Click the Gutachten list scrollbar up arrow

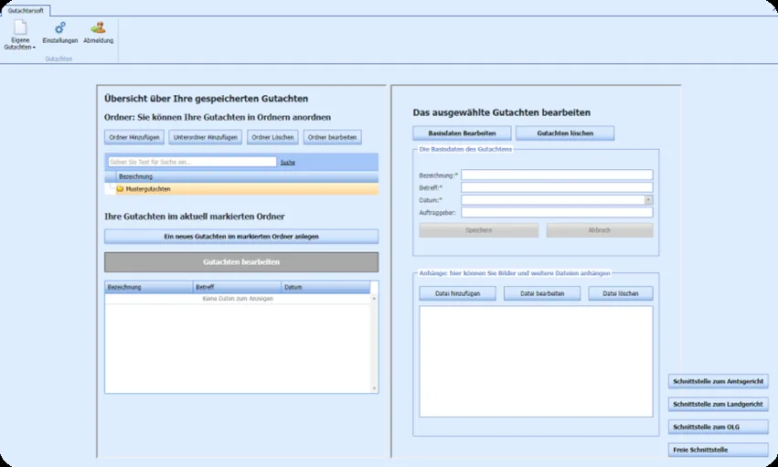tap(374, 299)
